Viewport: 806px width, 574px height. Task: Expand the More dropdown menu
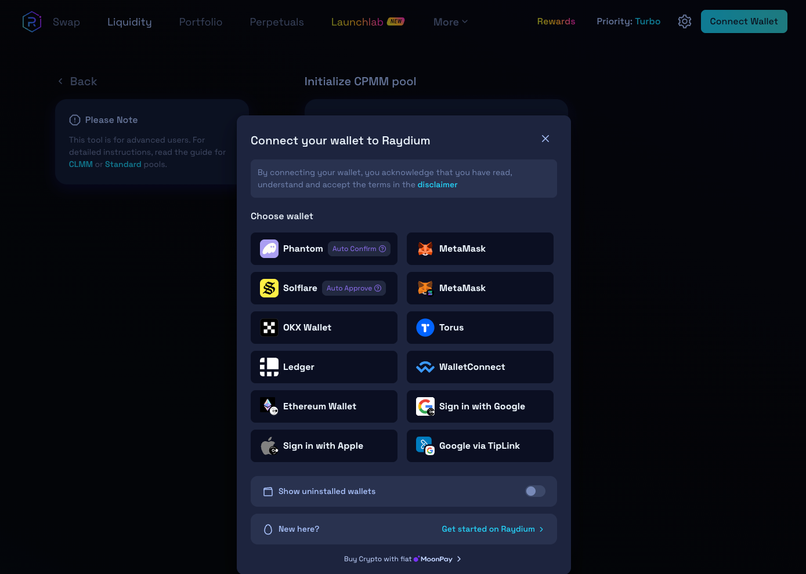tap(450, 22)
